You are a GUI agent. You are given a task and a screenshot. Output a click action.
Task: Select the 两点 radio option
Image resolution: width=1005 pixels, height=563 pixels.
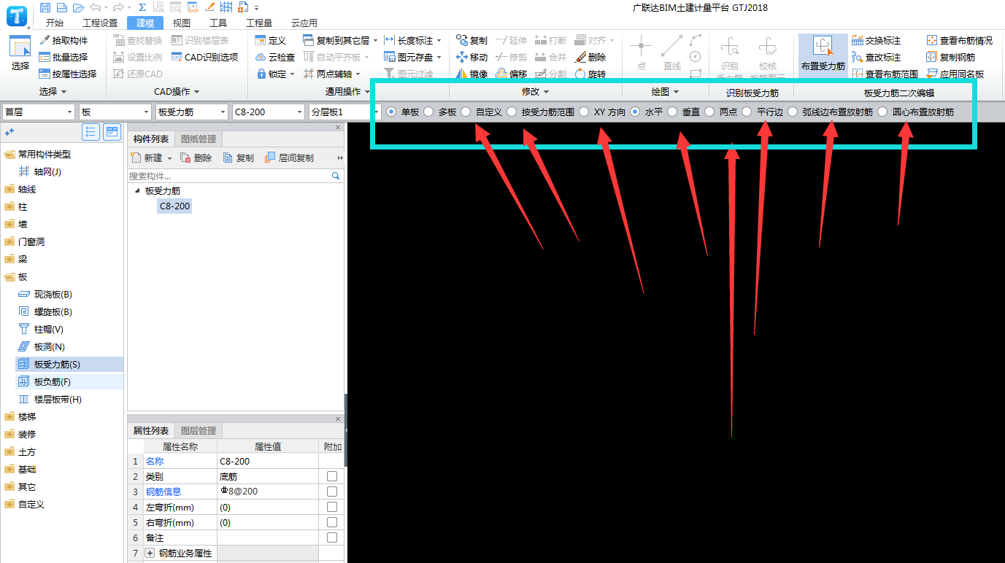[709, 112]
